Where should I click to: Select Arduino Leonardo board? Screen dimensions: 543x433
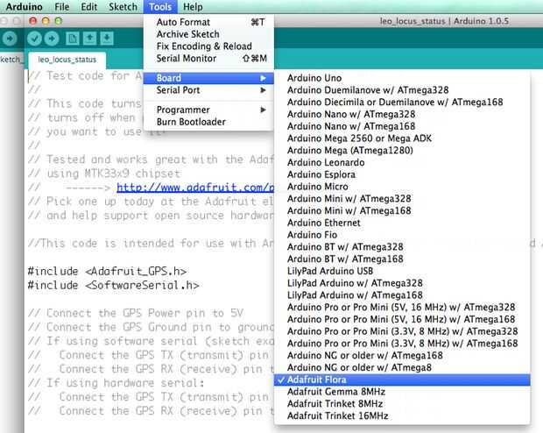[x=402, y=162]
